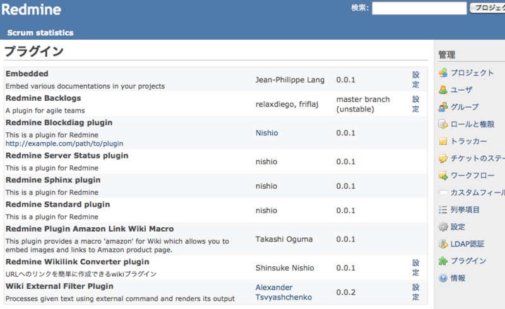Click the Trackers icon in sidebar
The height and width of the screenshot is (309, 505).
[x=443, y=142]
